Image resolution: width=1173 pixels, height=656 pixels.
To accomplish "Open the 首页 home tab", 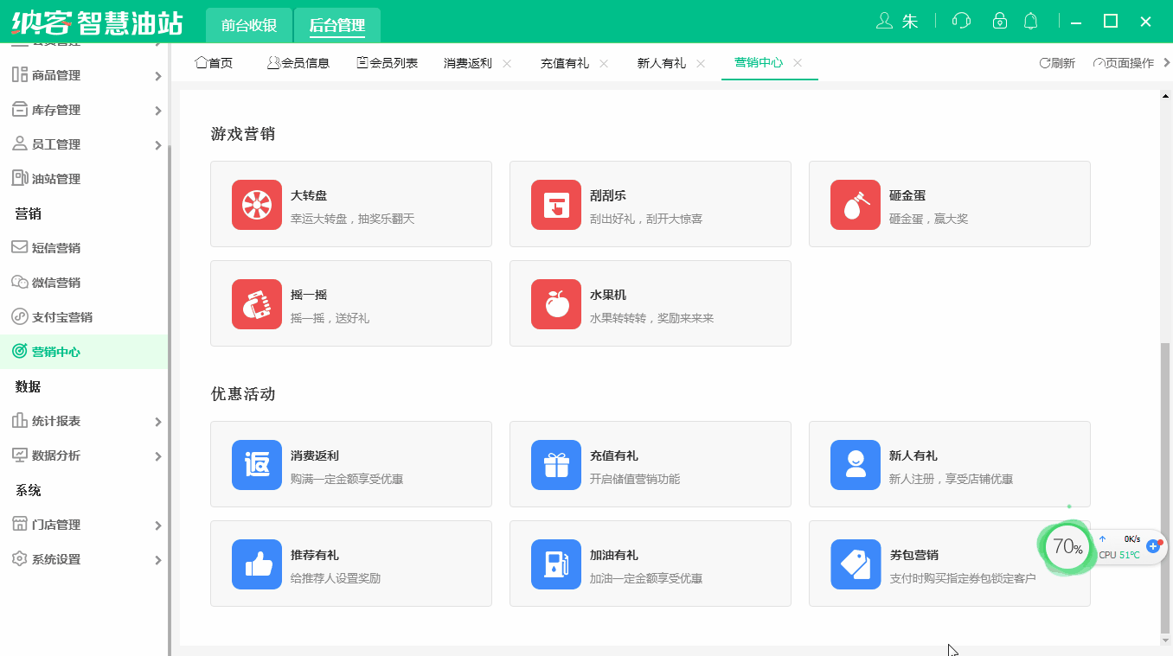I will click(213, 62).
